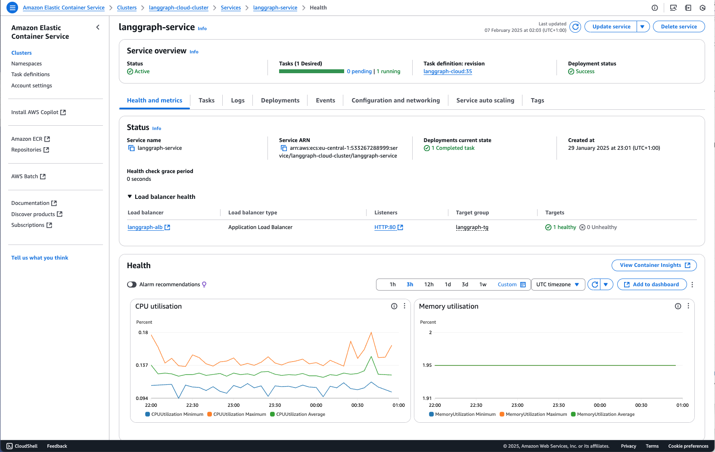Click the Tasks running progress bar

311,71
